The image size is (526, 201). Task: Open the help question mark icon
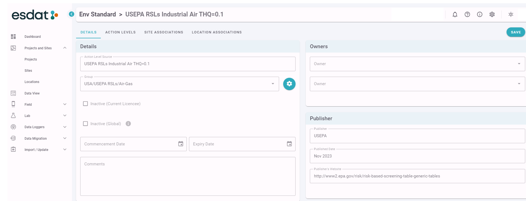coord(467,15)
